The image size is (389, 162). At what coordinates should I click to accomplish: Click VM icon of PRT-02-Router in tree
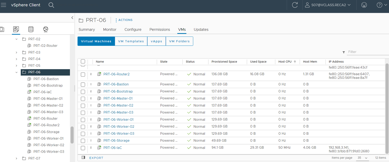point(29,46)
